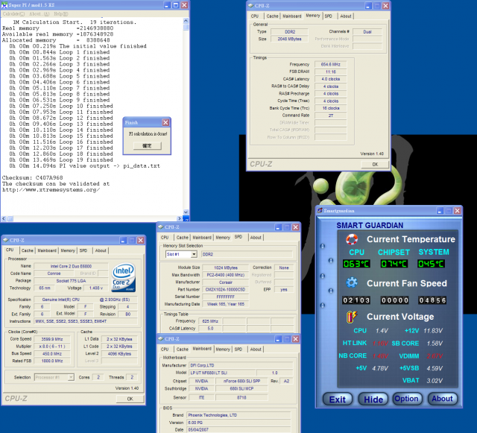Click the lightning Current Voltage icon
The width and height of the screenshot is (477, 433).
point(351,317)
